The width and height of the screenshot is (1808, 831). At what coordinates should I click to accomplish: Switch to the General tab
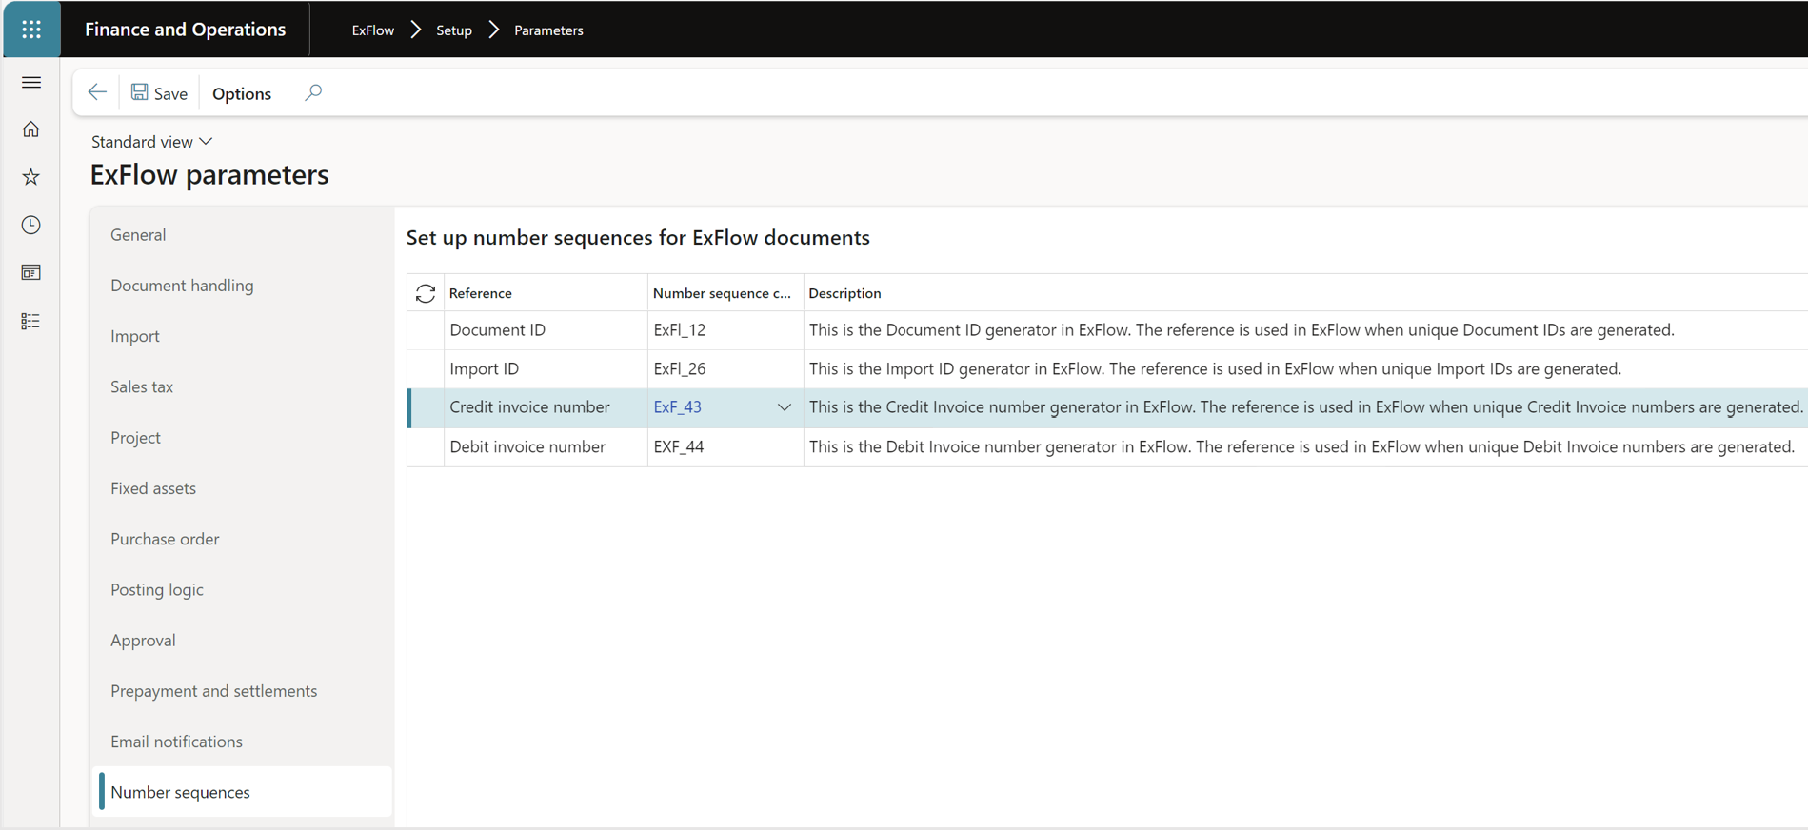(x=138, y=234)
